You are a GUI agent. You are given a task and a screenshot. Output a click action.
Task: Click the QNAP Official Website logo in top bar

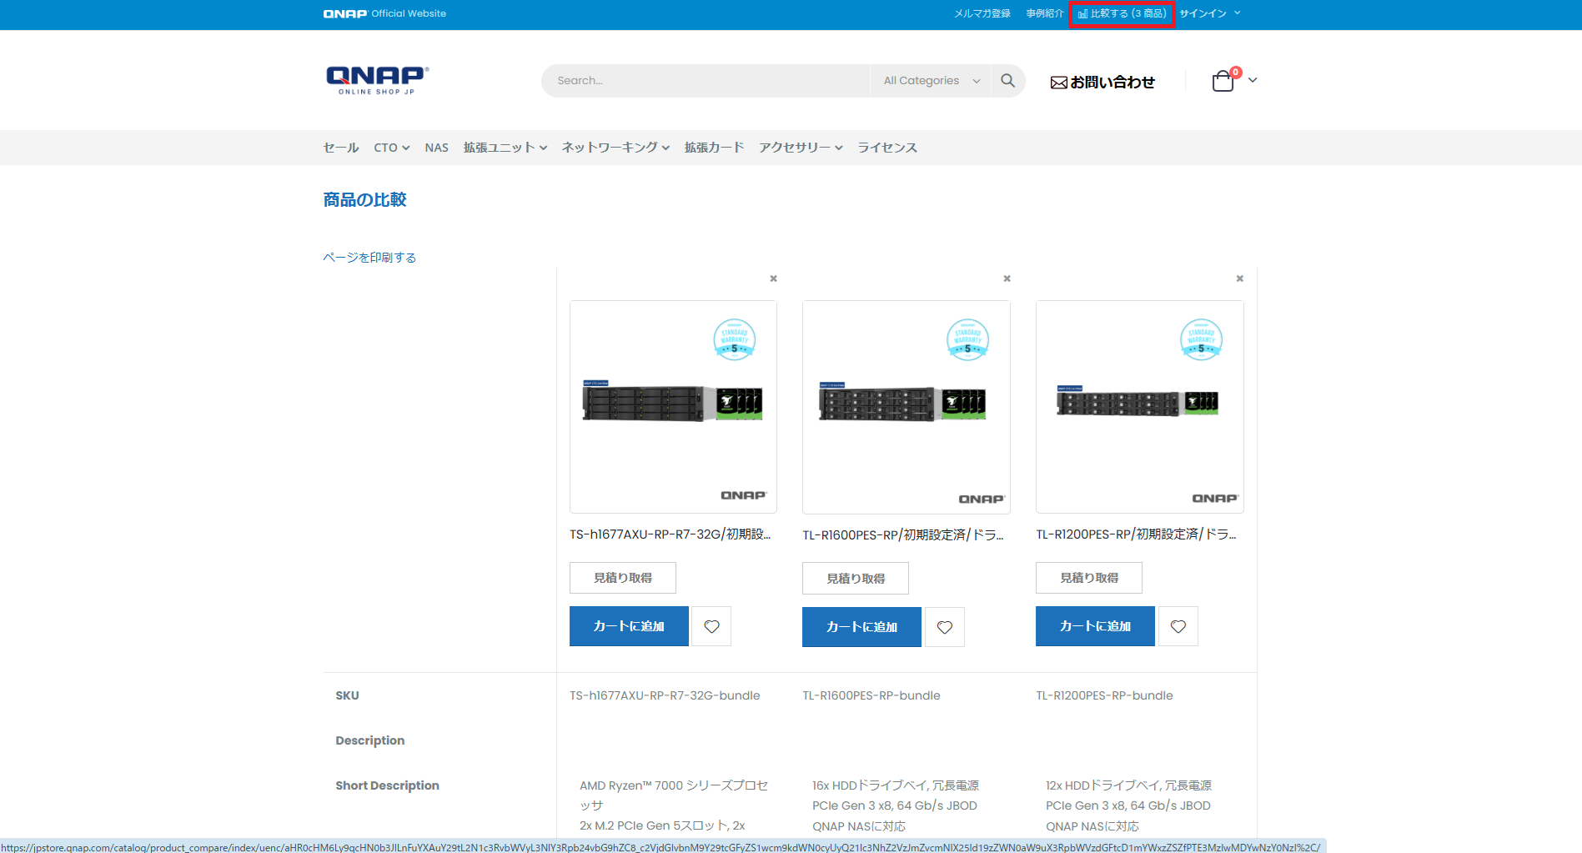pyautogui.click(x=384, y=13)
